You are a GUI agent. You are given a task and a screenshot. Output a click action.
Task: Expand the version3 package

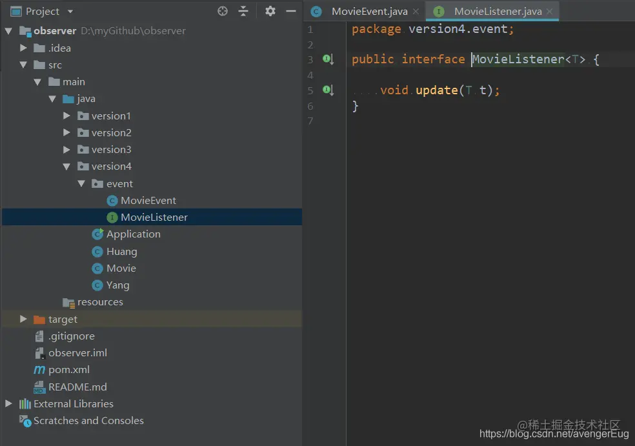point(67,150)
